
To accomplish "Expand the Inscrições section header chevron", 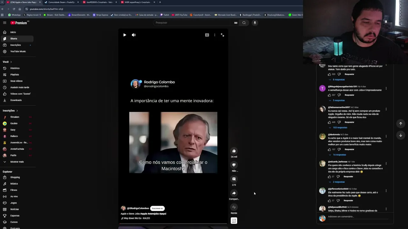I will 17,111.
